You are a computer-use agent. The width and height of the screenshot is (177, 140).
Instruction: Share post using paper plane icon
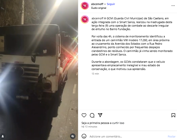tap(100, 115)
